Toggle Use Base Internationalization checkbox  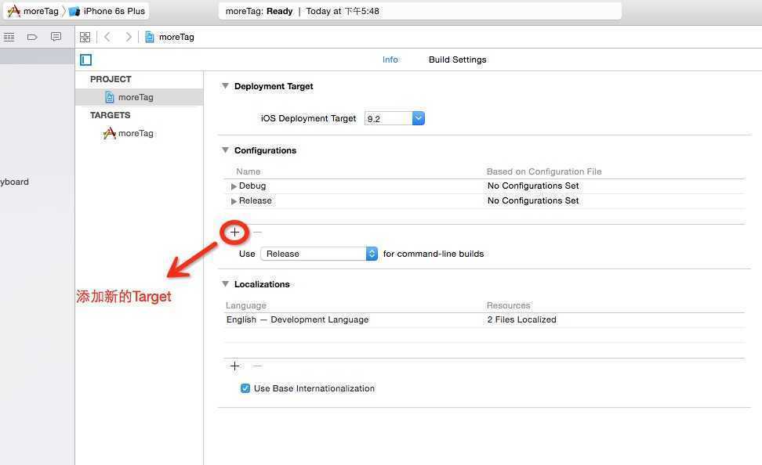[245, 388]
